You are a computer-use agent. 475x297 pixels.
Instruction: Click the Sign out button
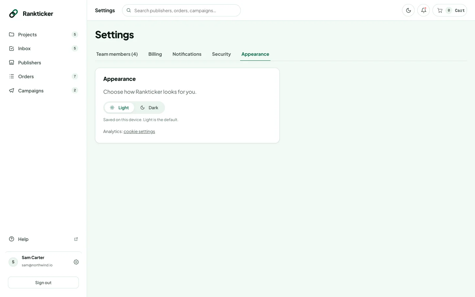coord(43,283)
